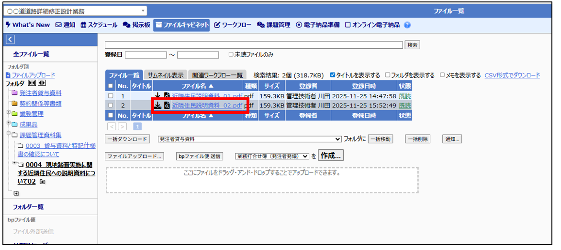Click collapse all folders icon
The height and width of the screenshot is (250, 561).
click(x=33, y=83)
